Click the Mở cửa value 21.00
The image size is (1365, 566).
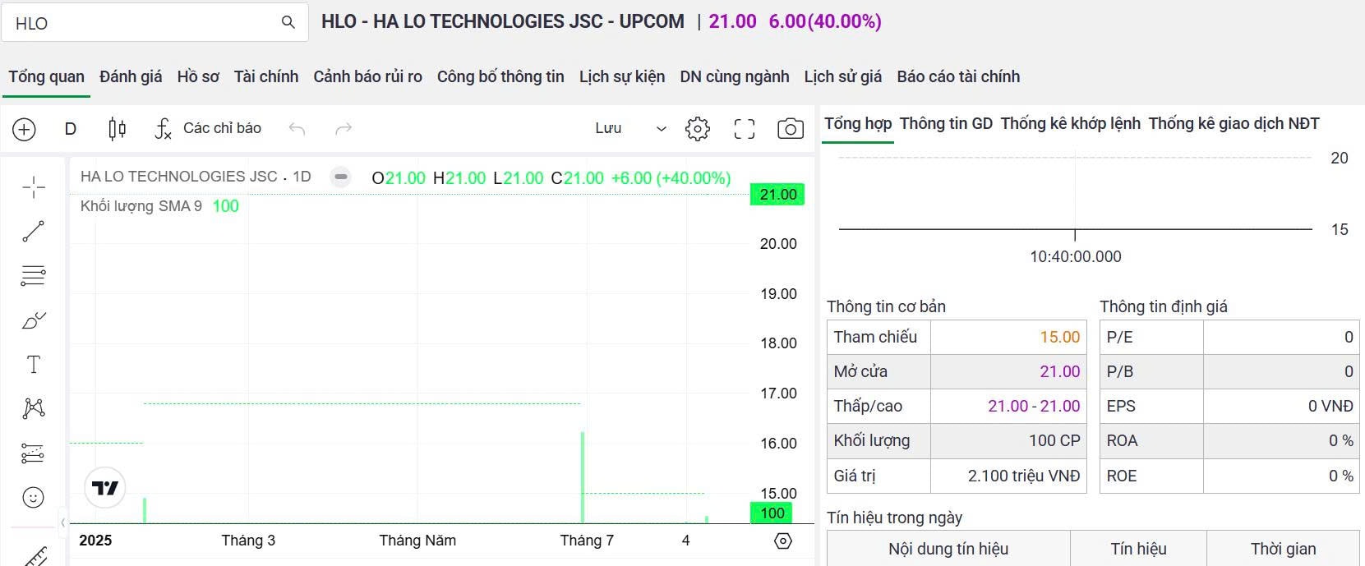coord(1060,372)
